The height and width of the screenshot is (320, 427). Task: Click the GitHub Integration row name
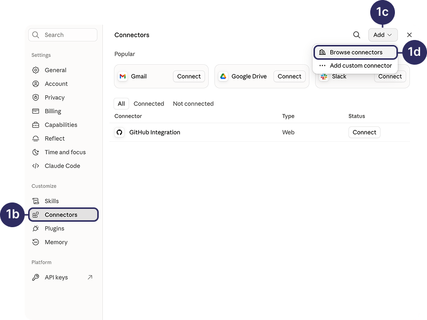point(155,132)
